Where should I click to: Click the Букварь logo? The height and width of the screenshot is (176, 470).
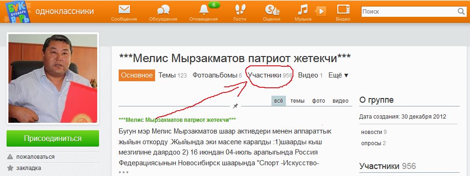(18, 12)
